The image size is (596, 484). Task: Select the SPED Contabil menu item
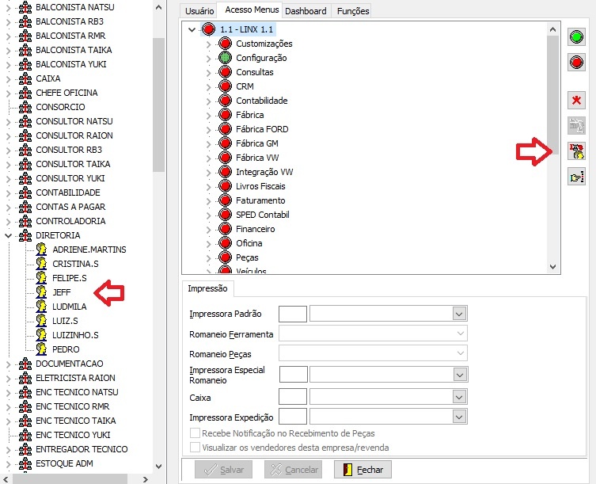pyautogui.click(x=263, y=215)
